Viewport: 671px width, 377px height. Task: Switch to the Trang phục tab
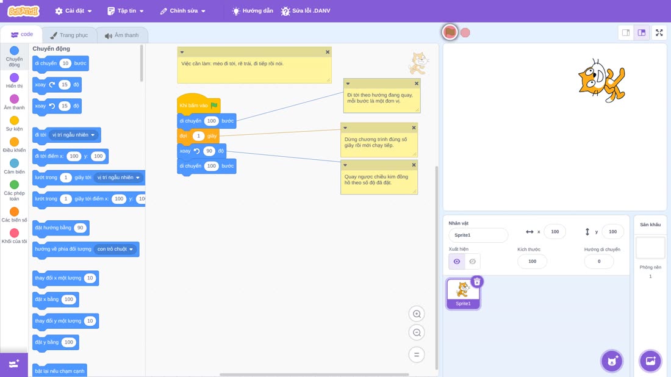[x=69, y=35]
